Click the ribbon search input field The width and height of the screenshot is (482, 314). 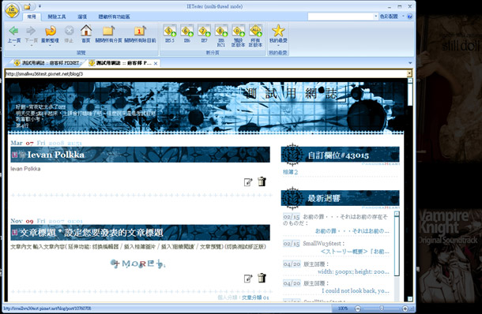341,17
